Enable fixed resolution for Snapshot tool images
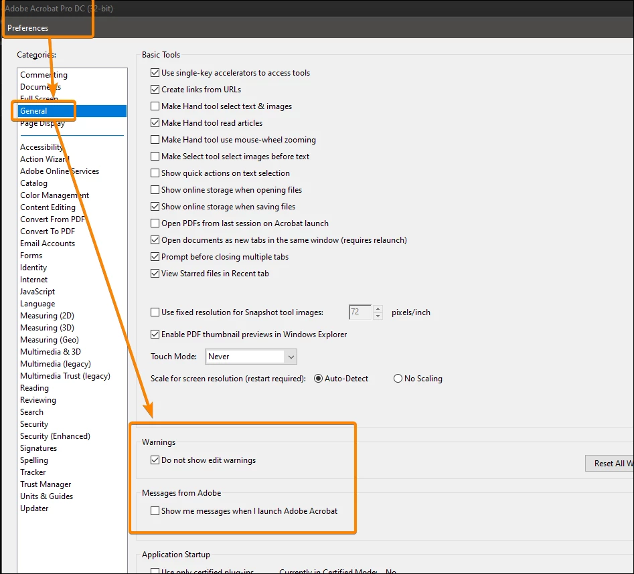The image size is (634, 574). 155,312
